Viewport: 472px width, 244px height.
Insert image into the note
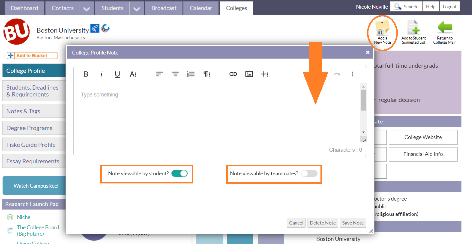249,74
